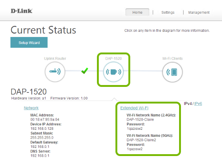Click the Subnet Mask label

tap(41, 133)
